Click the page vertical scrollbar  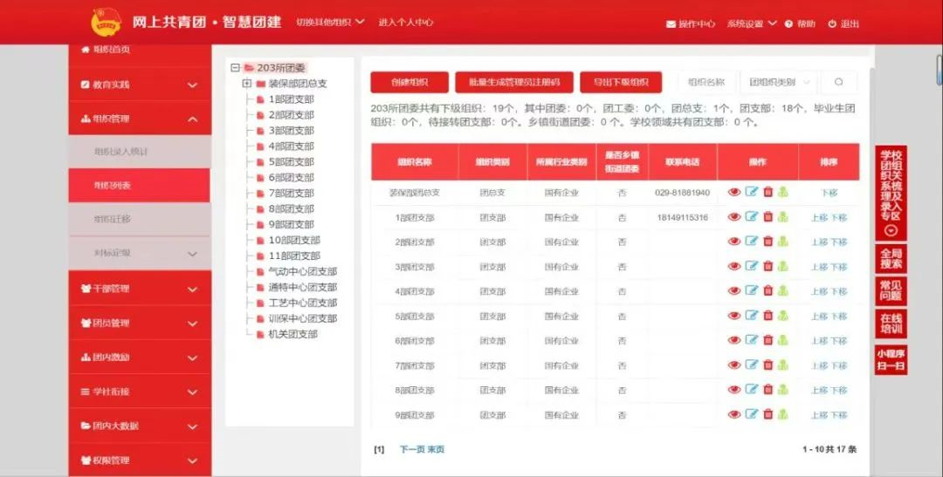point(939,71)
